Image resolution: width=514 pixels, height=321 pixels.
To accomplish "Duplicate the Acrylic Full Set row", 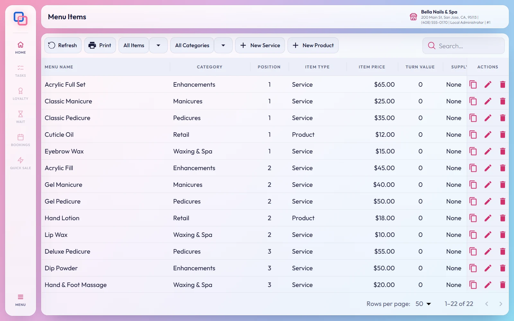I will (473, 84).
